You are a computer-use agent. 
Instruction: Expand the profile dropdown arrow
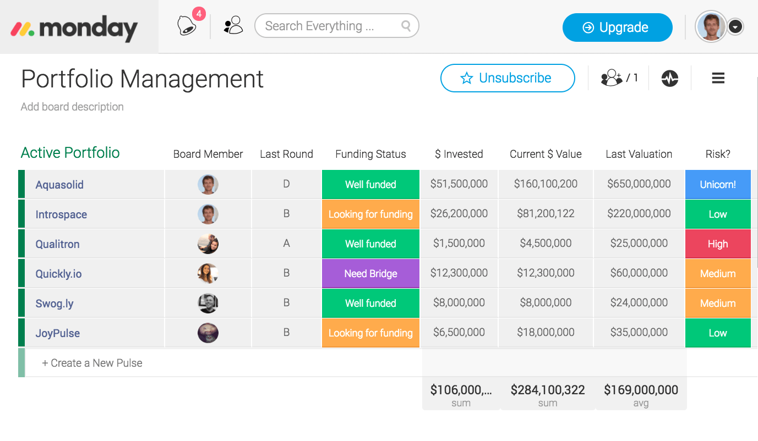(x=736, y=26)
